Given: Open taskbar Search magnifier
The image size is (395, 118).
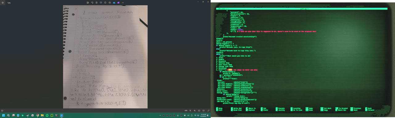Looking at the screenshot, I should point(8,116).
